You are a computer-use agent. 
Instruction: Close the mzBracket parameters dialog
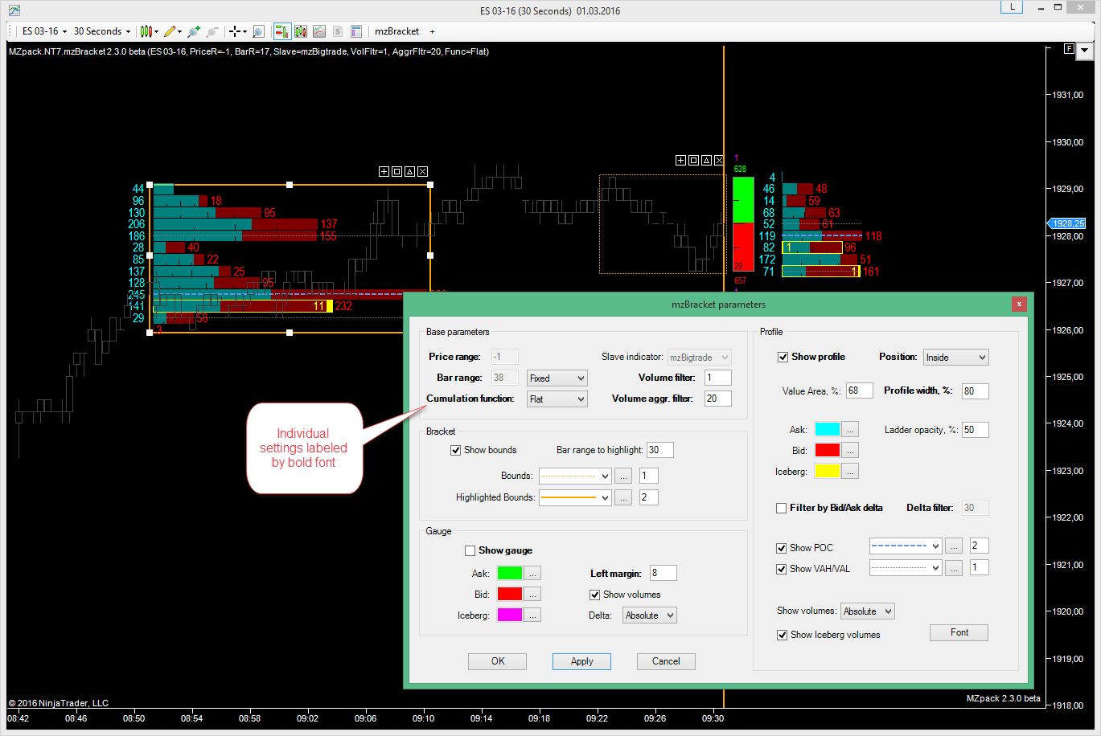pyautogui.click(x=1019, y=304)
